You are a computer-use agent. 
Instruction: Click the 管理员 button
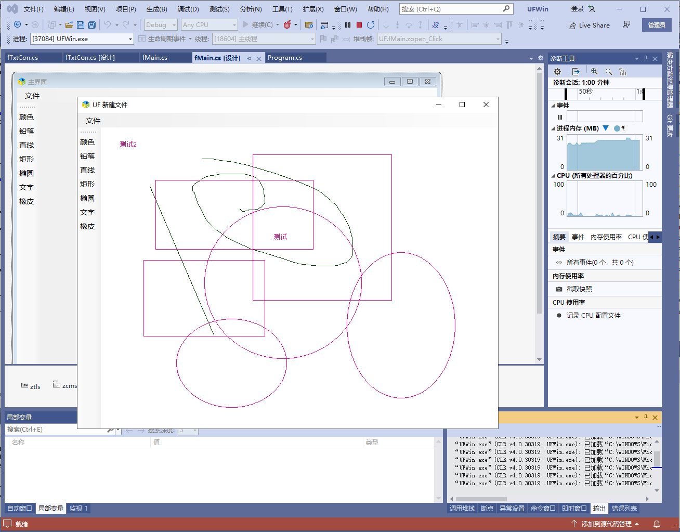(657, 25)
